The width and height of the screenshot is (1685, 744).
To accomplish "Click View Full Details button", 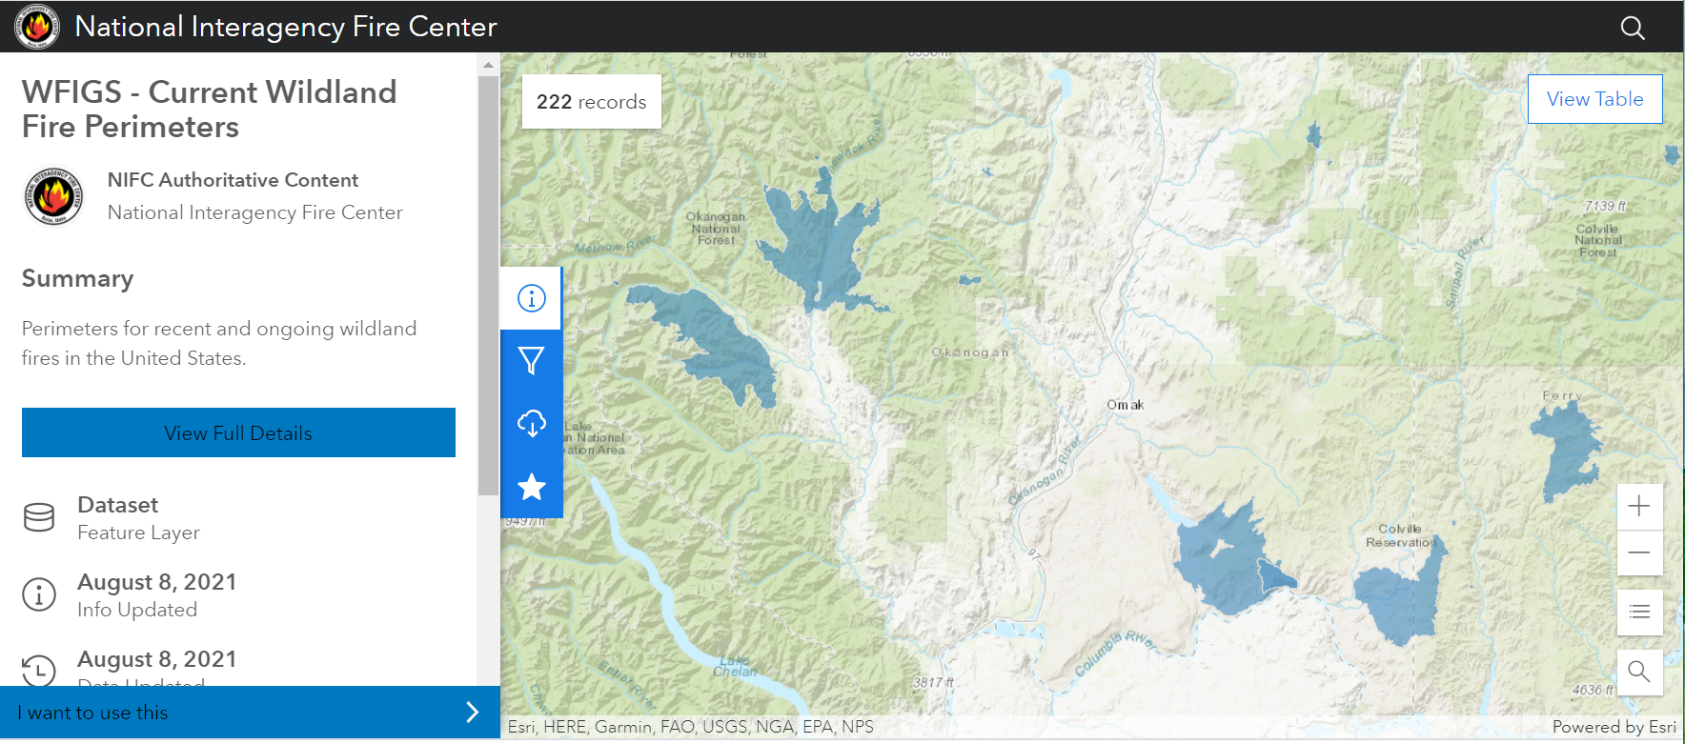I will tap(238, 432).
